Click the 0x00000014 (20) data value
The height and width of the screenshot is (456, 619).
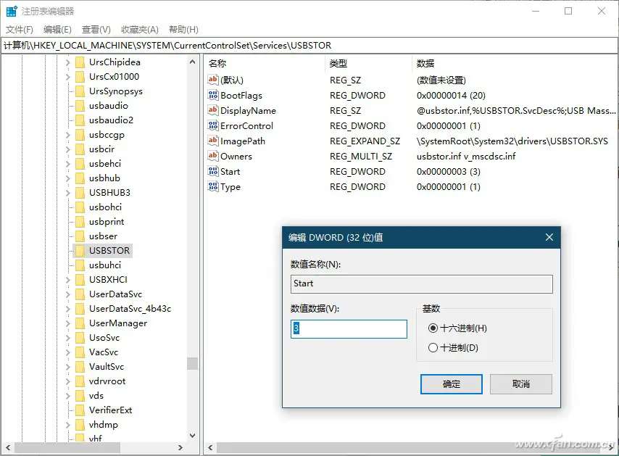click(451, 96)
